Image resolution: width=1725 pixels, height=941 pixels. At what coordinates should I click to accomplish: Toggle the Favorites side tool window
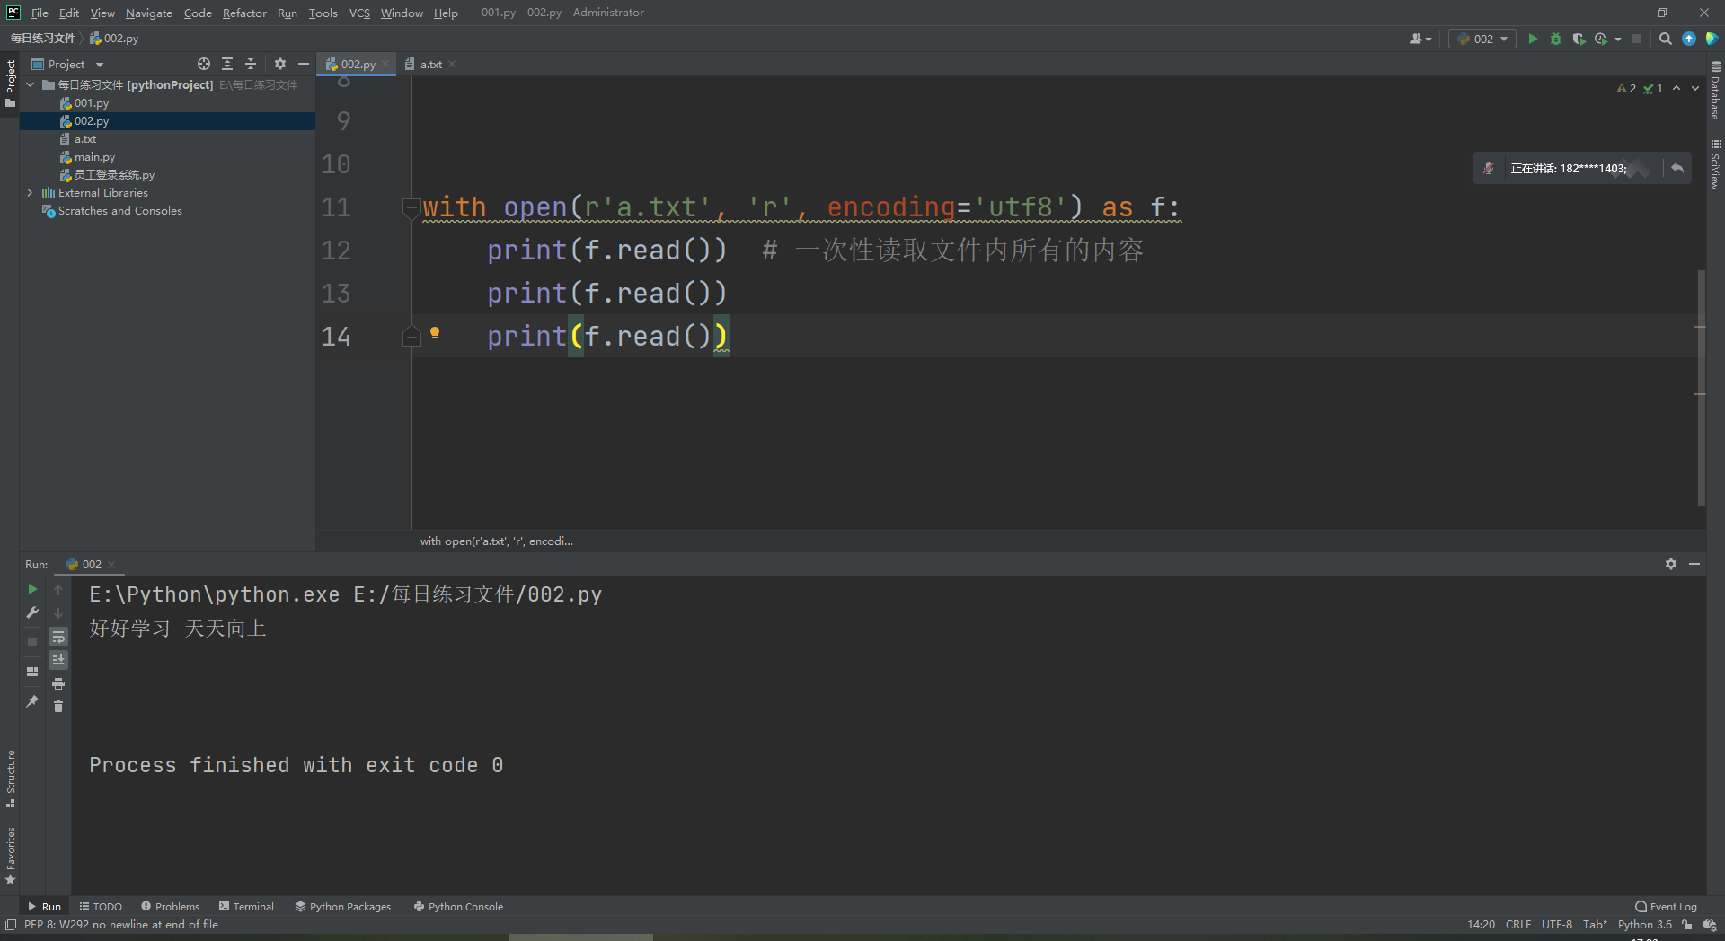(x=10, y=857)
